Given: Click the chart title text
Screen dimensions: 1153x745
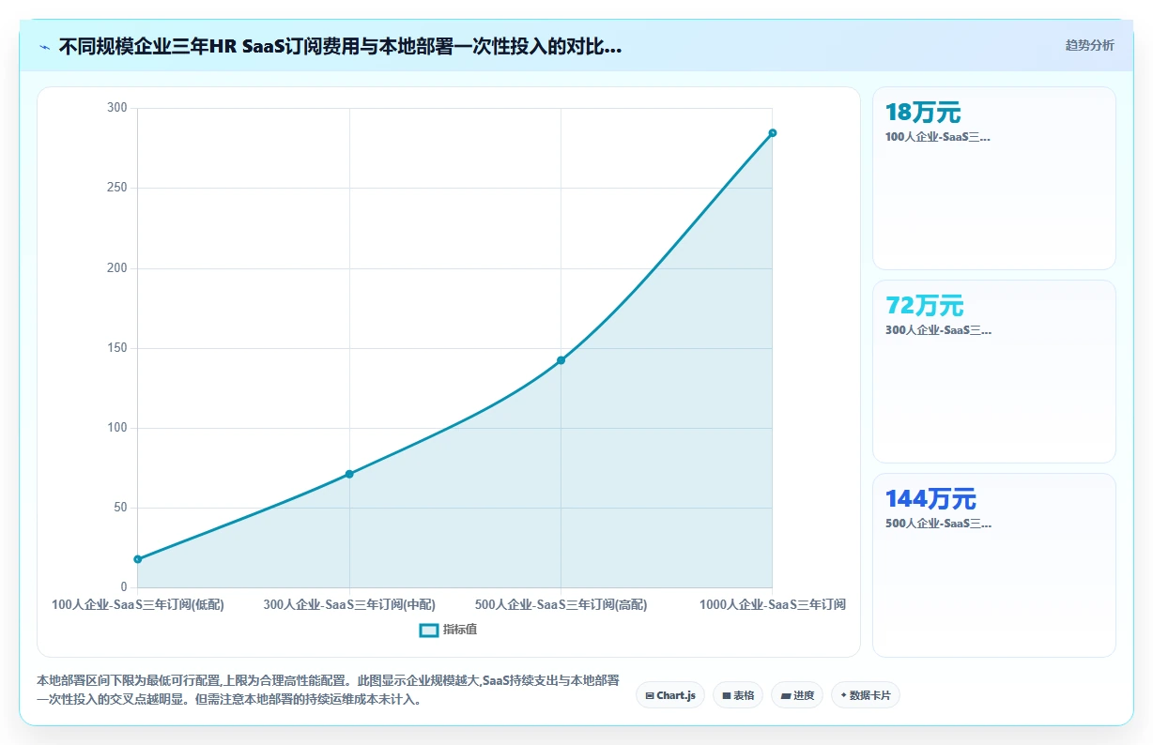Looking at the screenshot, I should [x=340, y=47].
